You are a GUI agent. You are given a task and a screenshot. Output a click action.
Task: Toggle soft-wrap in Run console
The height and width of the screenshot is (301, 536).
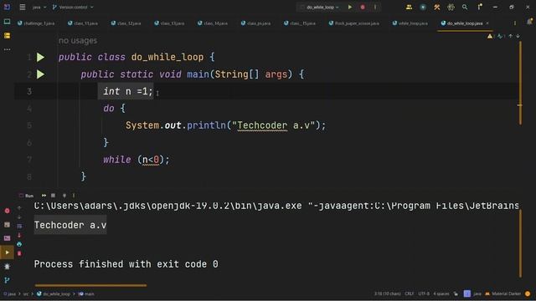[x=19, y=227]
